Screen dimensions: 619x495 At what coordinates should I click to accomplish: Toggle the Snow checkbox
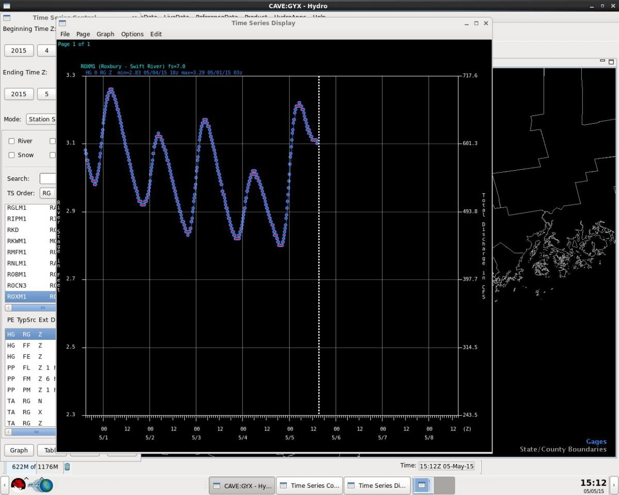(11, 155)
